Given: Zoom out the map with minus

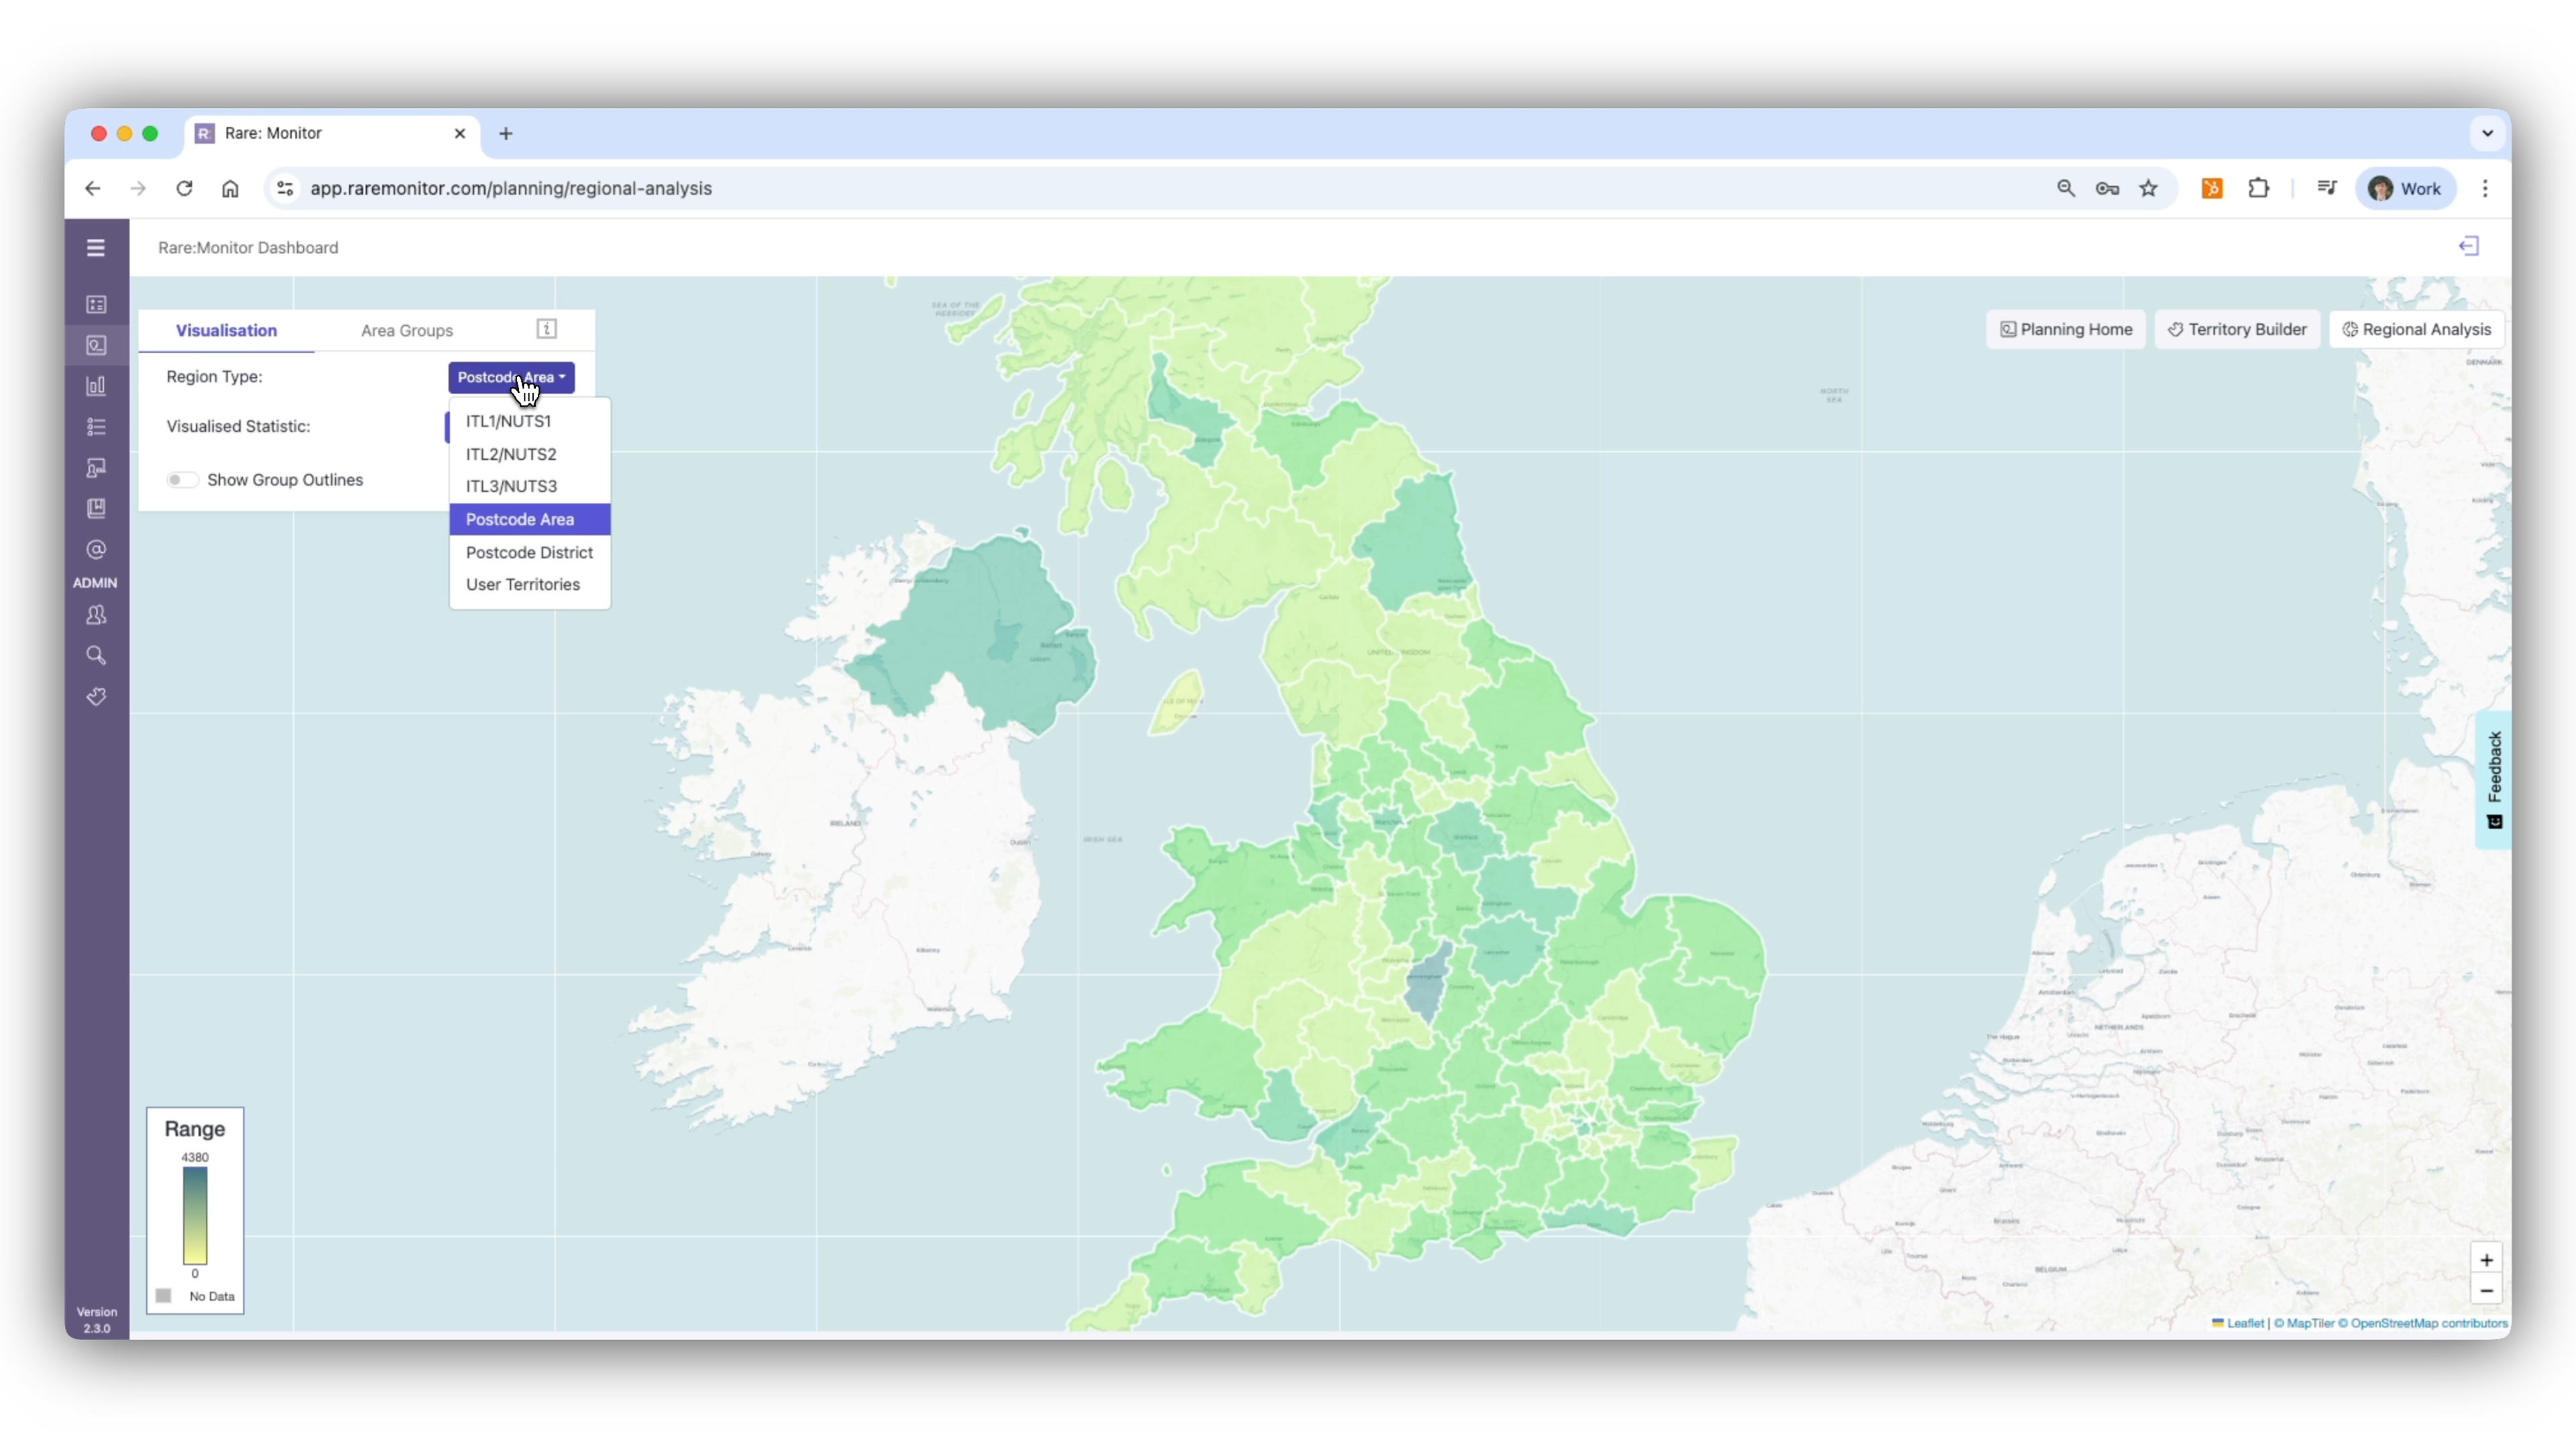Looking at the screenshot, I should pos(2486,1290).
